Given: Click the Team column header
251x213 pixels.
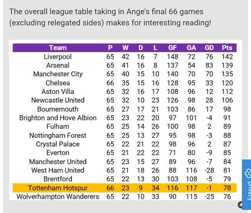Looking at the screenshot, I should (58, 48).
